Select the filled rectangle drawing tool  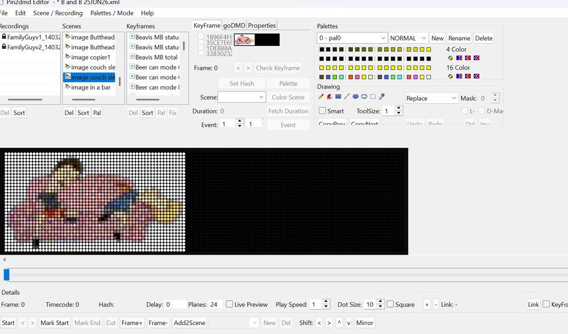[x=338, y=96]
